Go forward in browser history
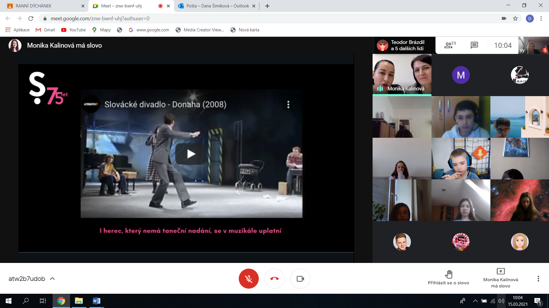 coord(19,19)
